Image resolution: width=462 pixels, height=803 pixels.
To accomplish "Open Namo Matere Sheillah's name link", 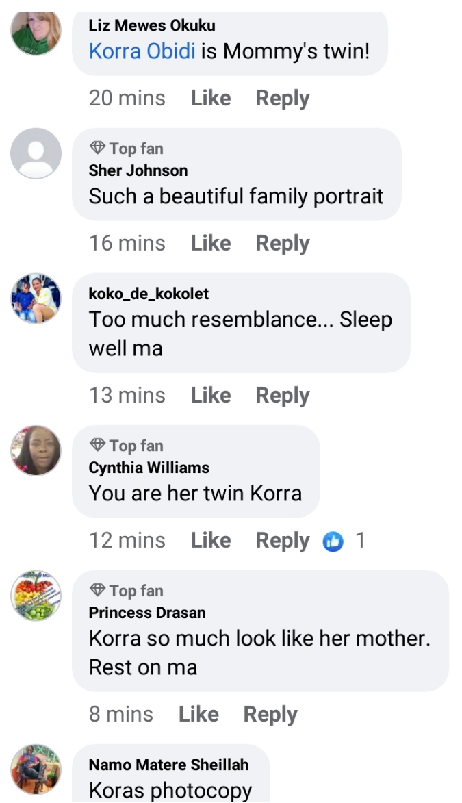I will click(168, 765).
